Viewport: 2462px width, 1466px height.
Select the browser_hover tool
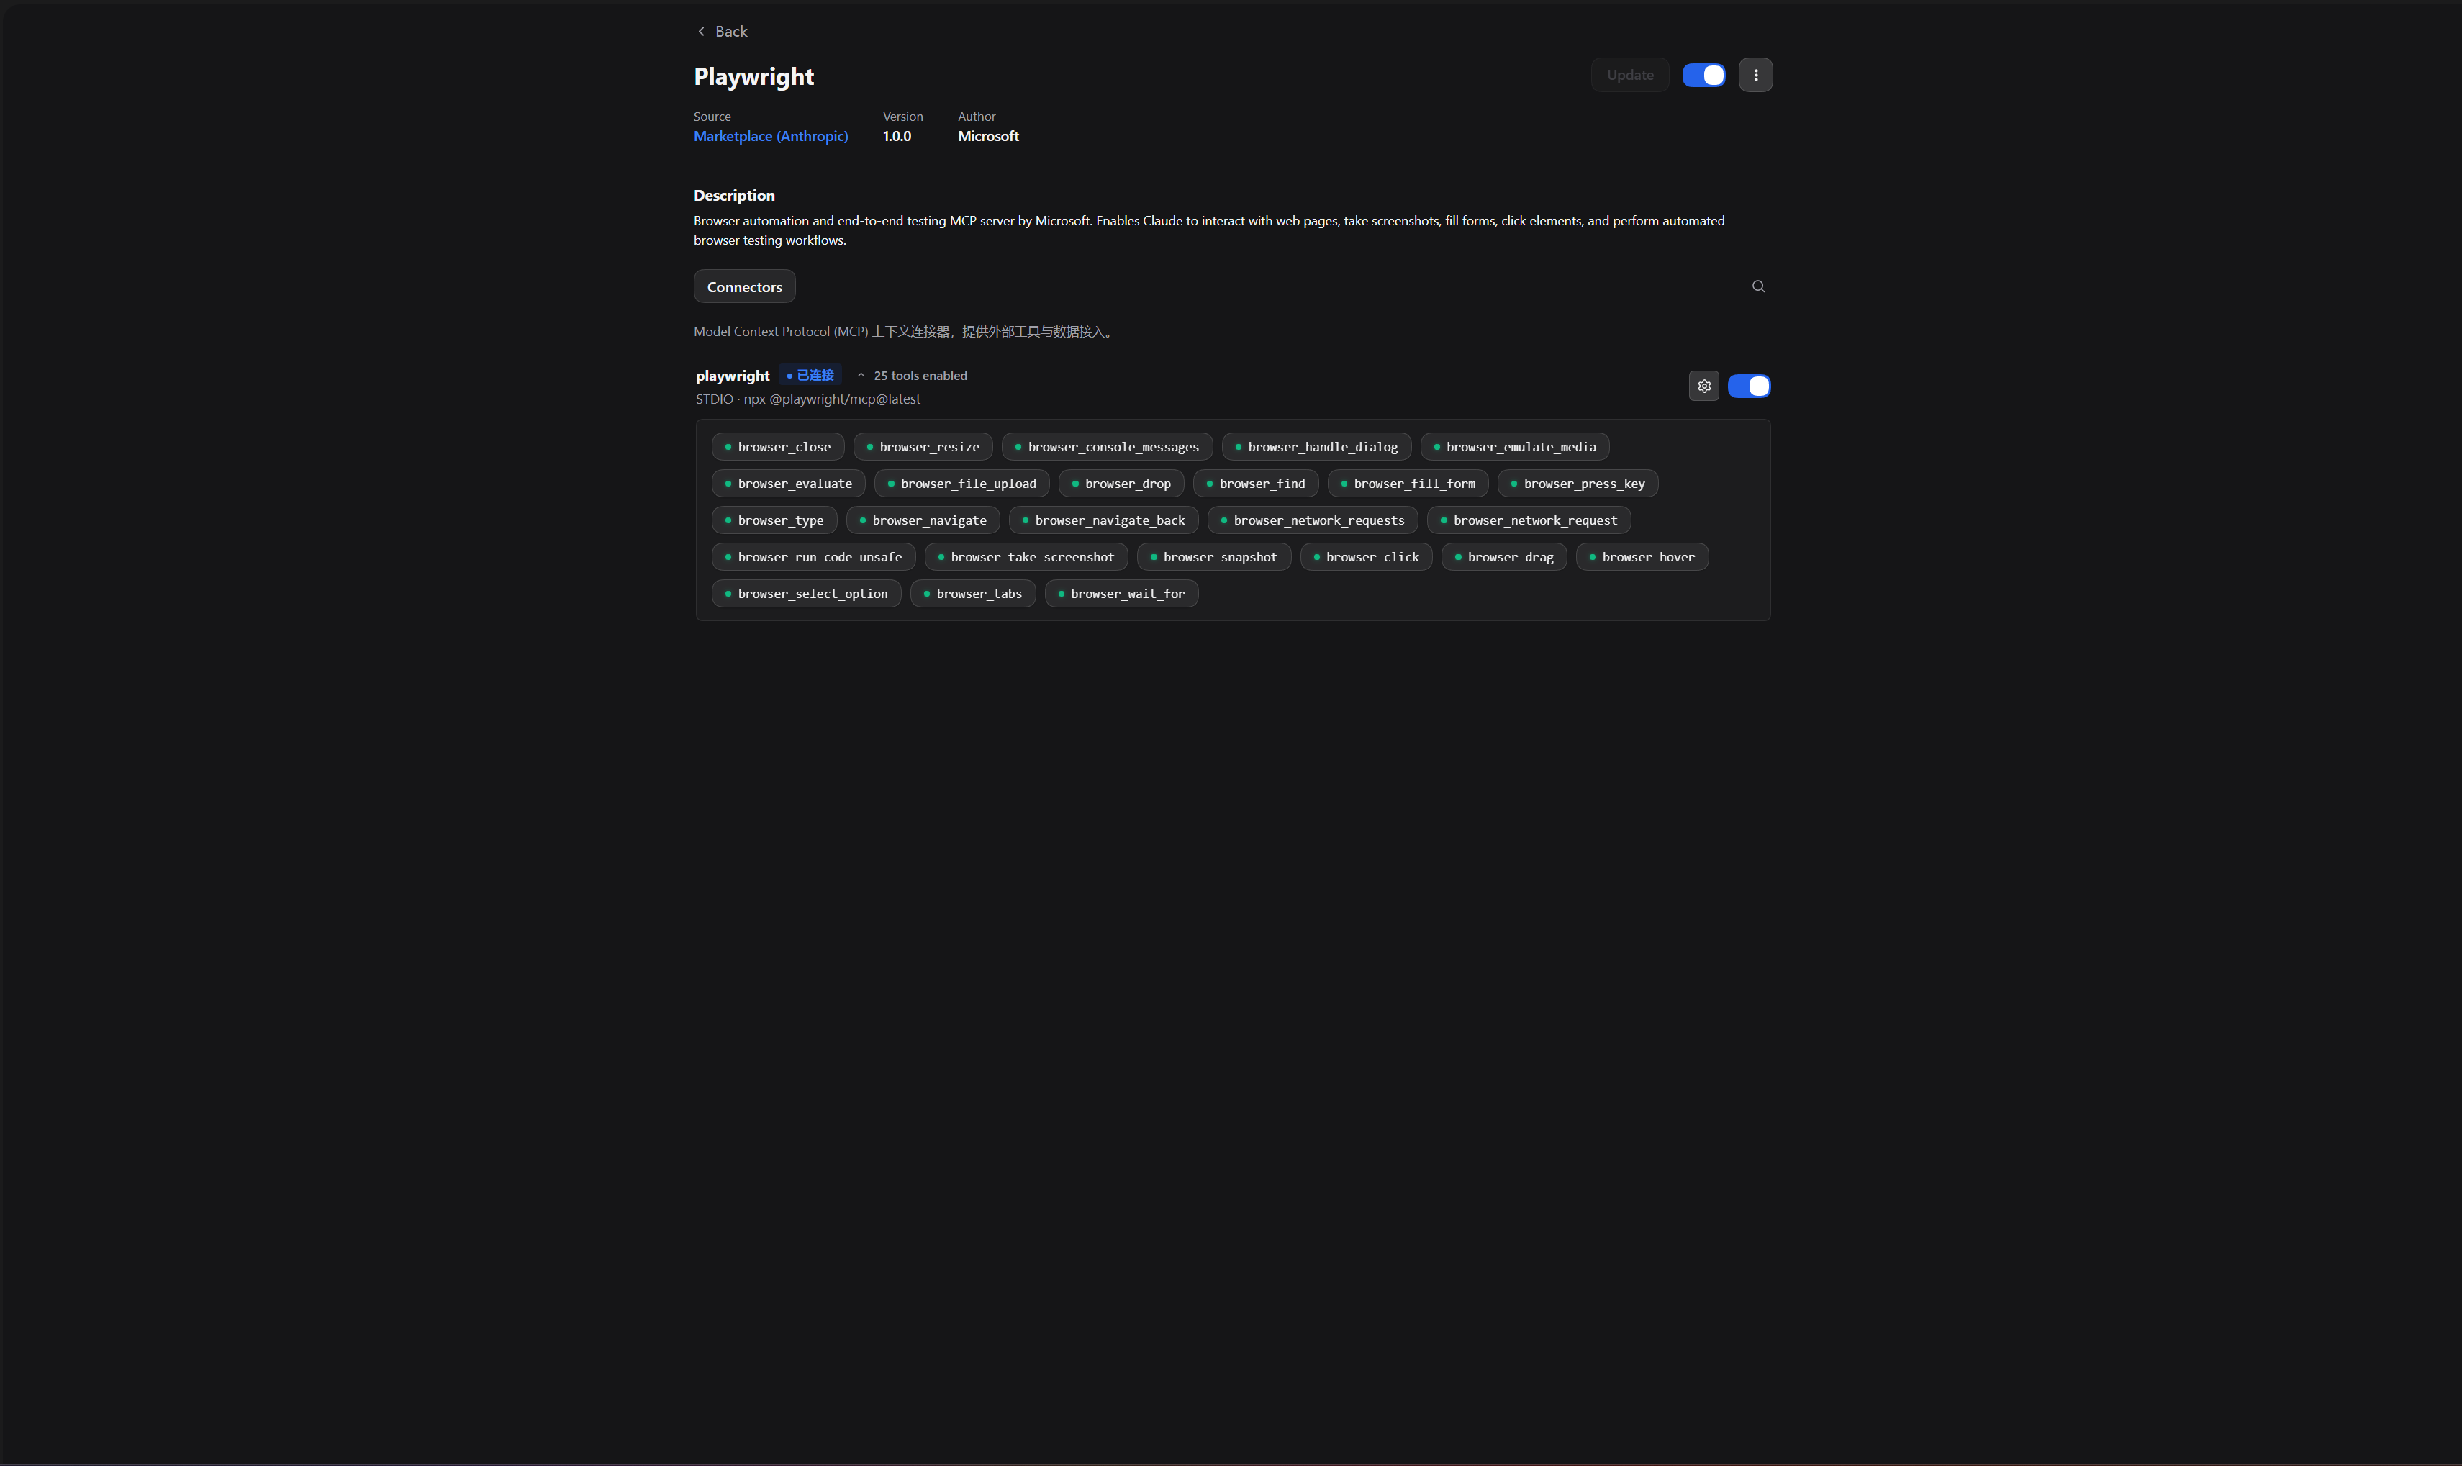(1642, 557)
